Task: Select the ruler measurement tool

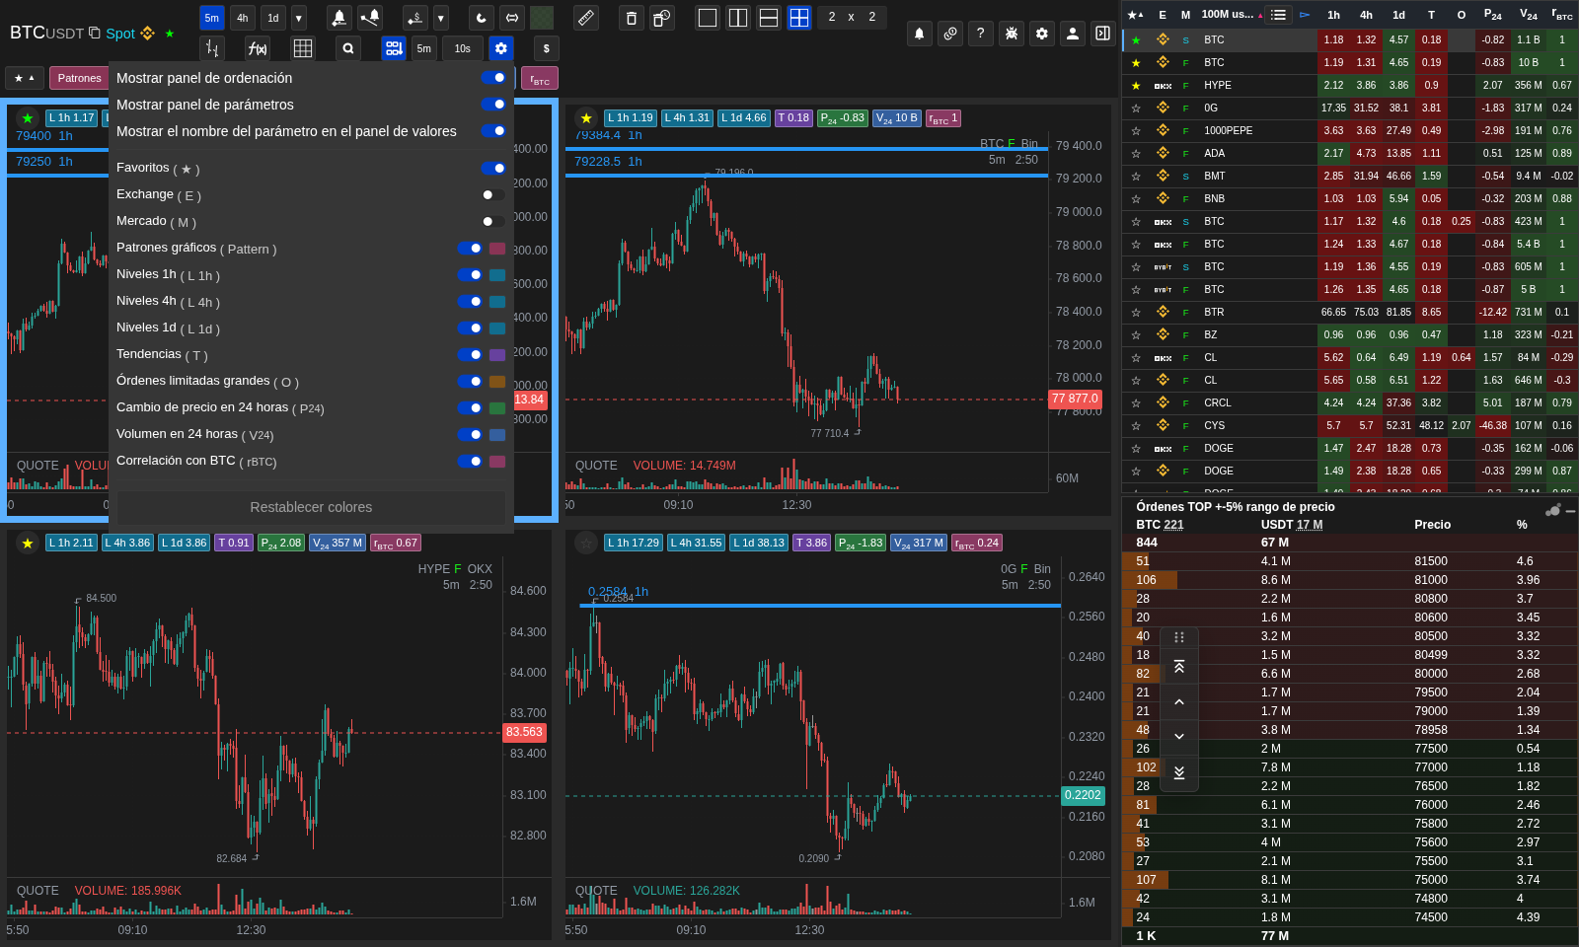Action: pos(586,18)
